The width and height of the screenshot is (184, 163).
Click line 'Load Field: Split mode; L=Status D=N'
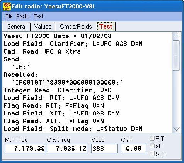[x=73, y=129]
